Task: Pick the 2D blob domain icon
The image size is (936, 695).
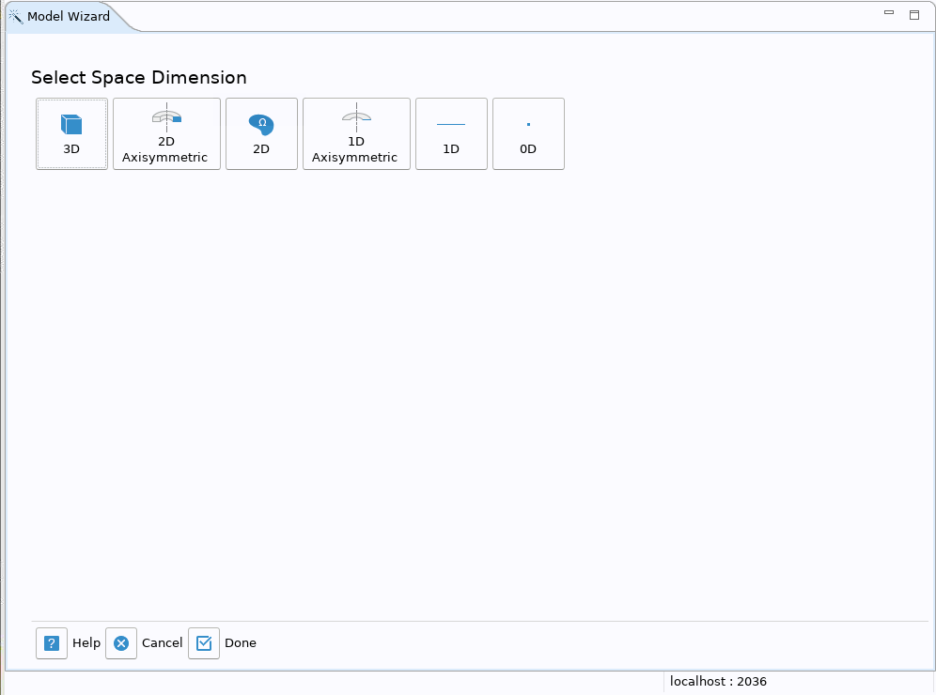Action: point(261,123)
